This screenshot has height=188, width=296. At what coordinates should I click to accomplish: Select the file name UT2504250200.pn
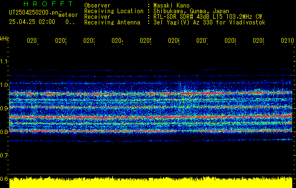(x=34, y=13)
